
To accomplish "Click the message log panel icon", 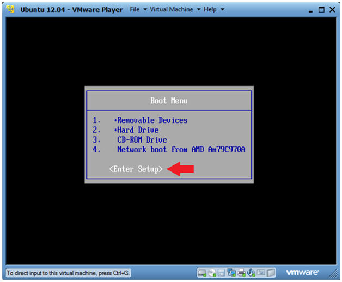I will [x=271, y=273].
